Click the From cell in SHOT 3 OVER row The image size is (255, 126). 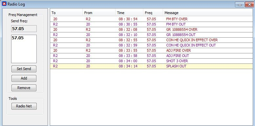[x=88, y=61]
